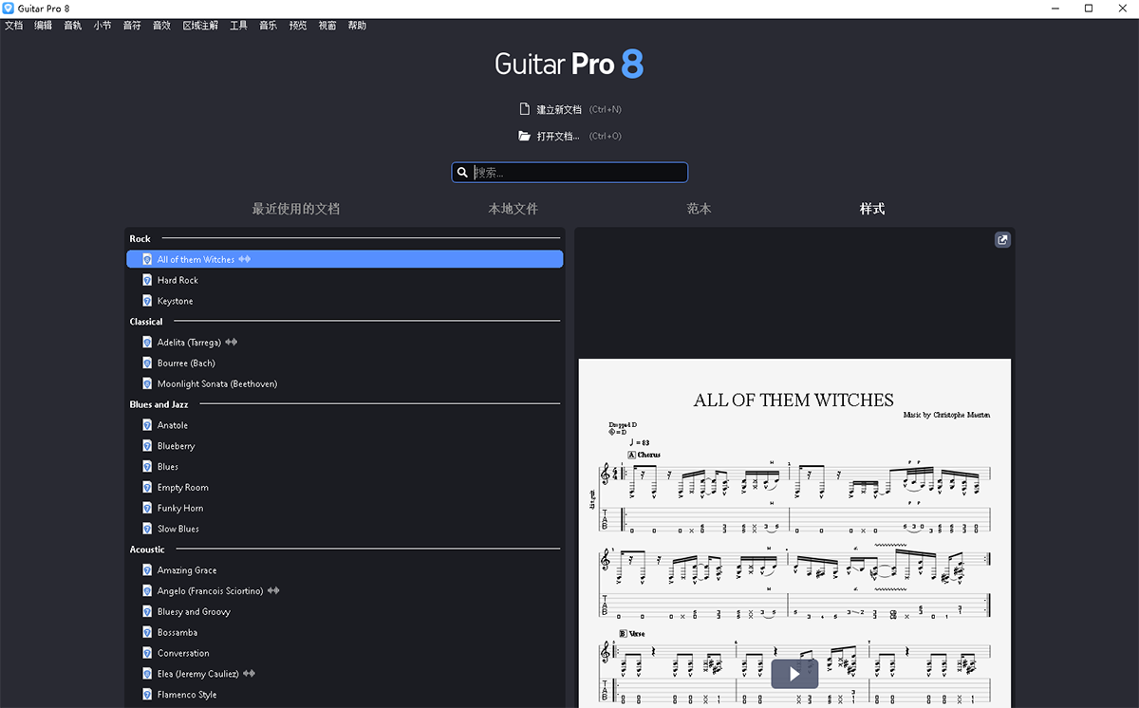
Task: Click file icon next to Moonlight Sonata
Action: click(x=147, y=383)
